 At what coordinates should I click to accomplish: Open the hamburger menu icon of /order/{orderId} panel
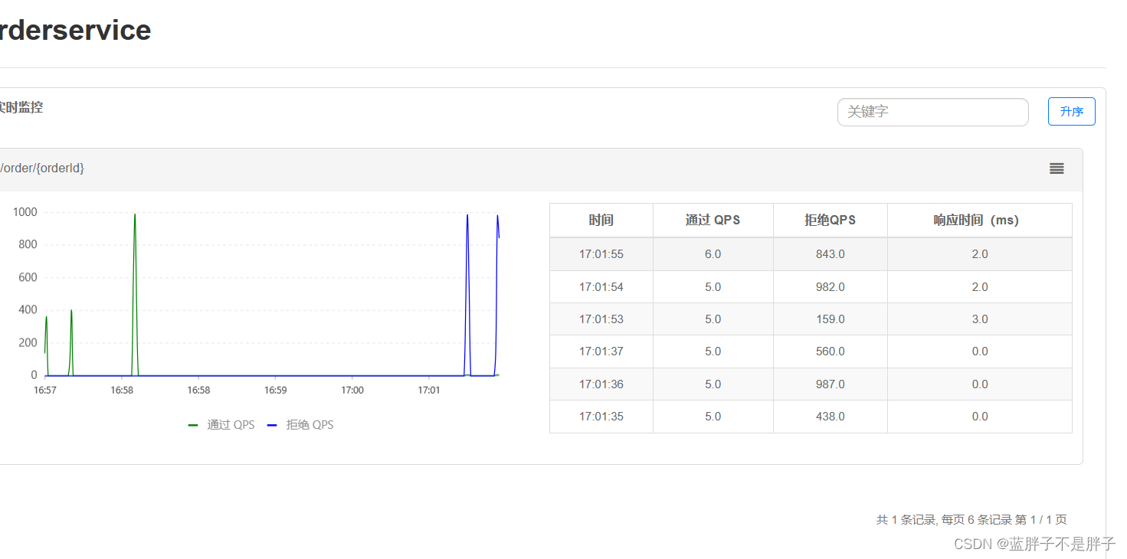[1057, 168]
